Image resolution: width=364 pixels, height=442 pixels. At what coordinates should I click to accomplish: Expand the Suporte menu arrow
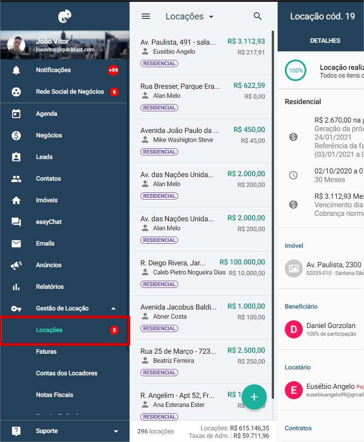point(116,431)
